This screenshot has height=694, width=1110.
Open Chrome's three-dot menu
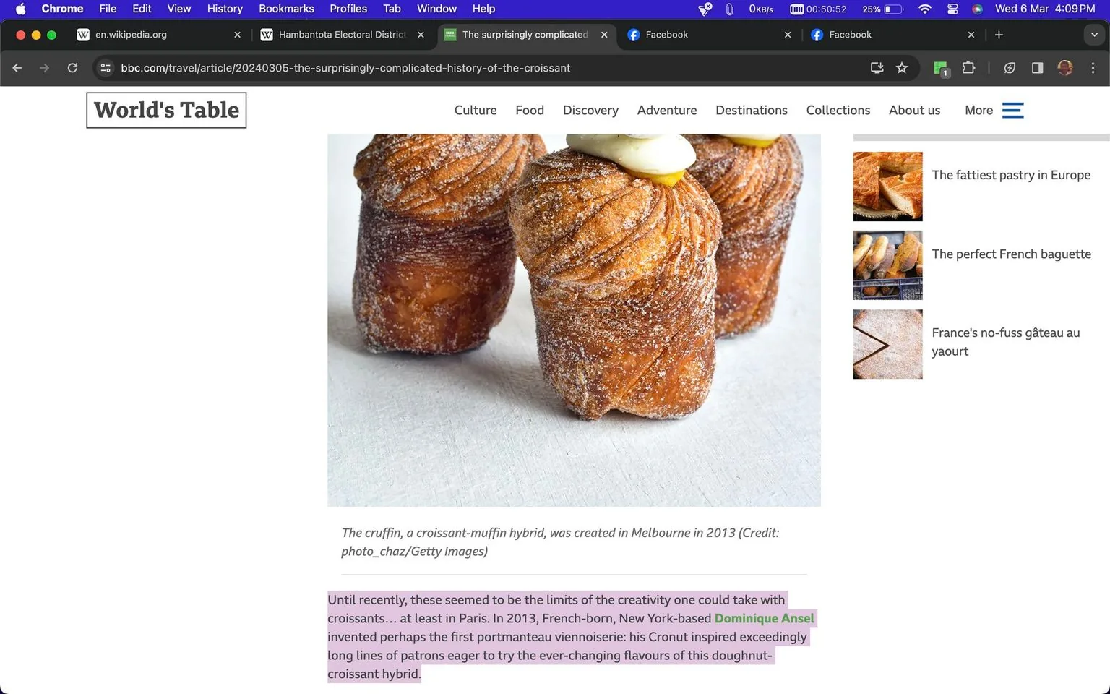(x=1093, y=67)
